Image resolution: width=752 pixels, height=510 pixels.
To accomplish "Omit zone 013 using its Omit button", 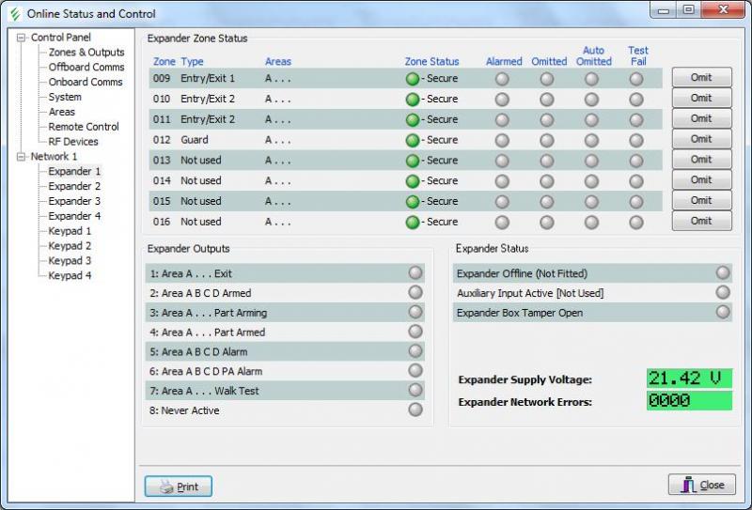I will point(701,160).
